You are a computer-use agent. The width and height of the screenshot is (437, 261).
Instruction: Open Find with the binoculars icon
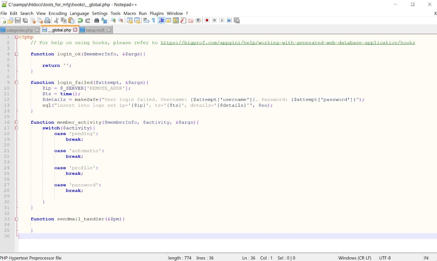tap(96, 21)
